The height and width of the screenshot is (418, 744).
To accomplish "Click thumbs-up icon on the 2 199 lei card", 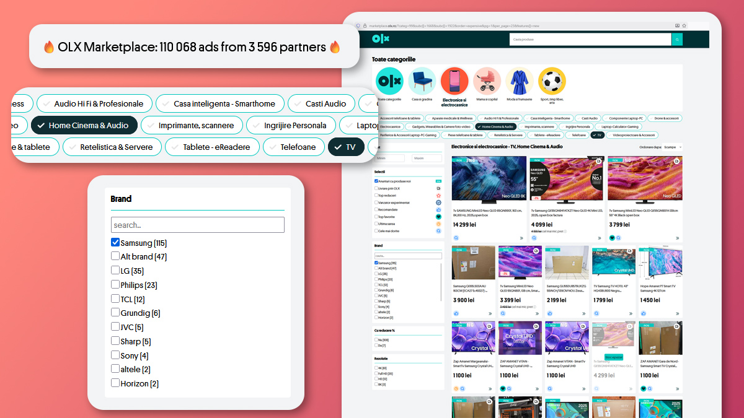I will pos(549,313).
